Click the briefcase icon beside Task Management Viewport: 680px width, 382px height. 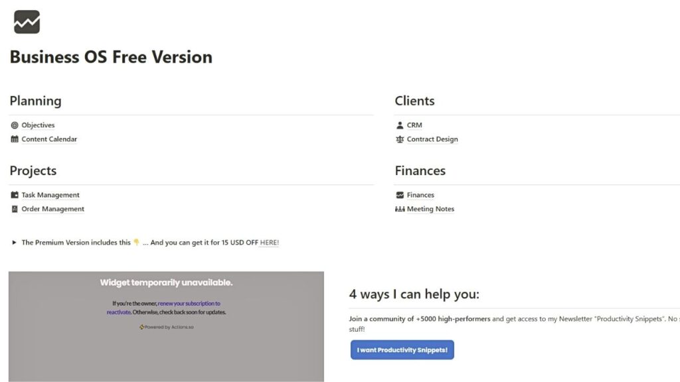[14, 194]
